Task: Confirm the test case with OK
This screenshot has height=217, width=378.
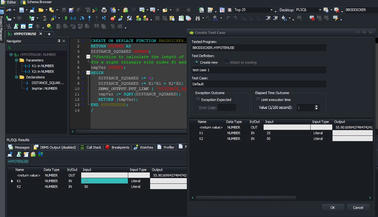Action: coord(333,207)
